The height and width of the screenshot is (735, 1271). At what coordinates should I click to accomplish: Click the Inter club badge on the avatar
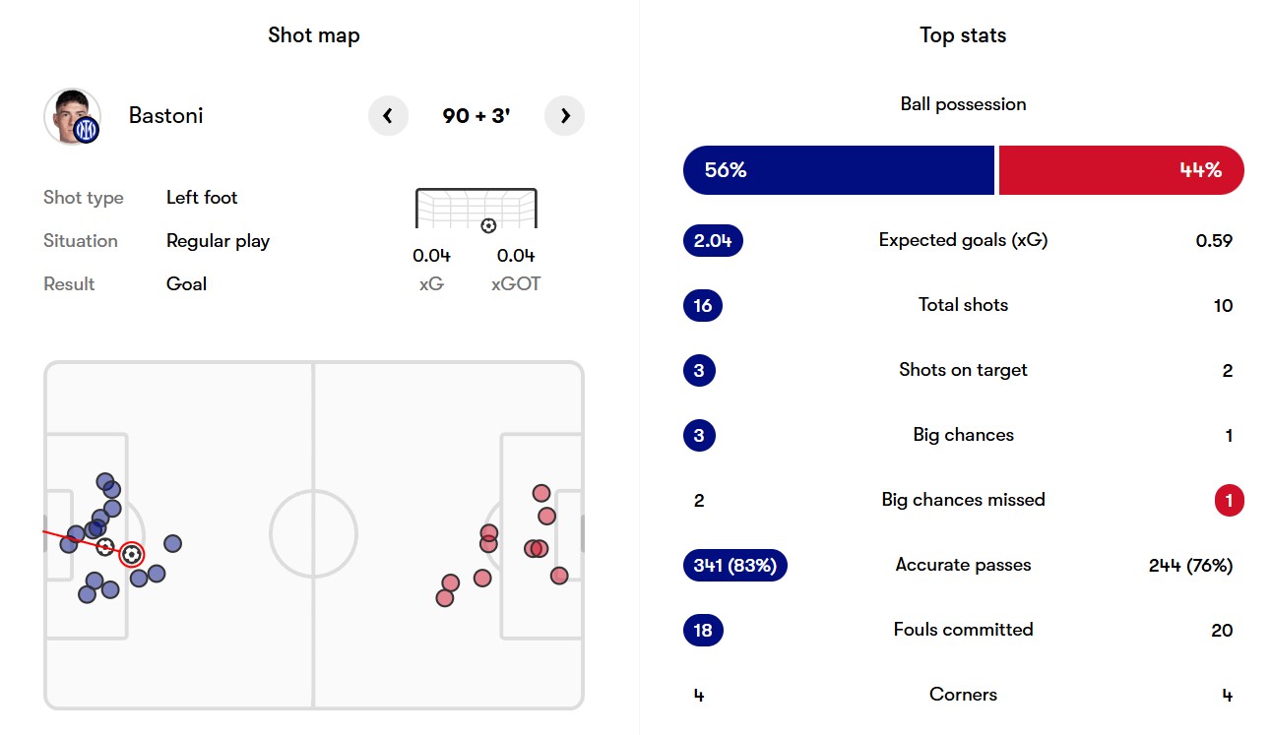88,130
